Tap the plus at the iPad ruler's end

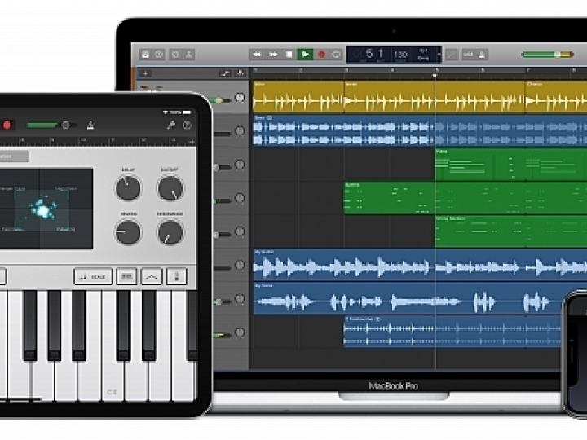(x=192, y=142)
